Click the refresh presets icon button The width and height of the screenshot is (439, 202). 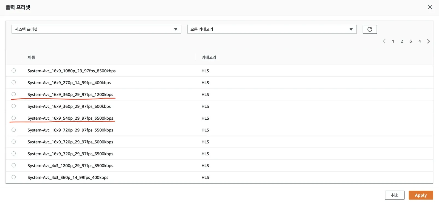pyautogui.click(x=370, y=29)
